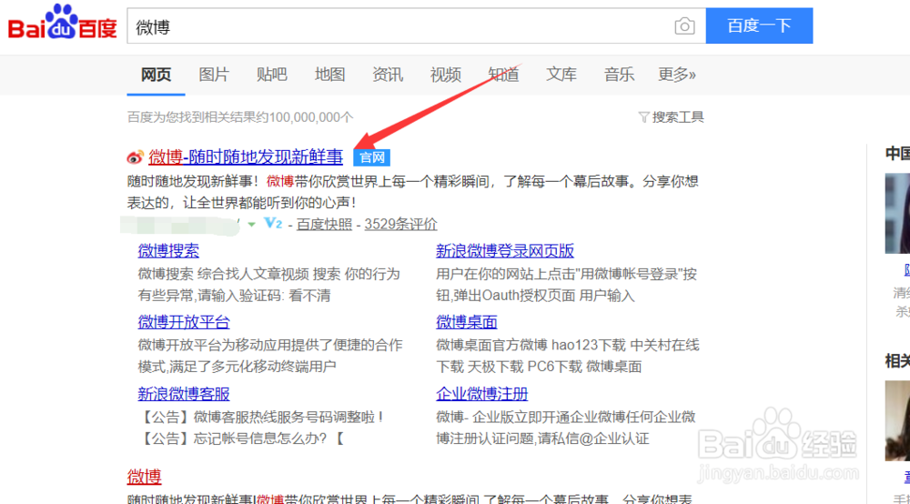Click the 官网 badge
Image resolution: width=910 pixels, height=504 pixels.
pos(372,157)
